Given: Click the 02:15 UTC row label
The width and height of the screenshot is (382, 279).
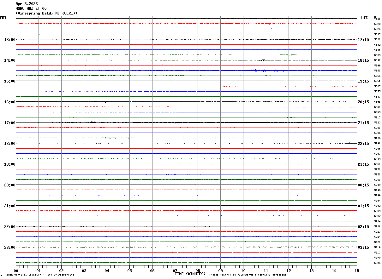Looking at the screenshot, I should (x=363, y=226).
